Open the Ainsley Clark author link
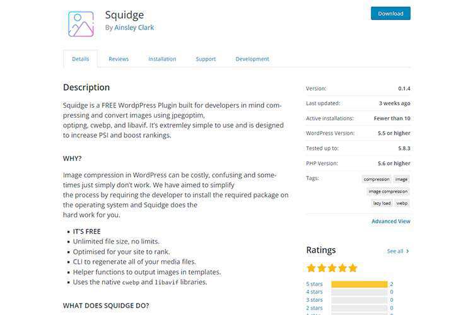The width and height of the screenshot is (473, 315). [134, 28]
